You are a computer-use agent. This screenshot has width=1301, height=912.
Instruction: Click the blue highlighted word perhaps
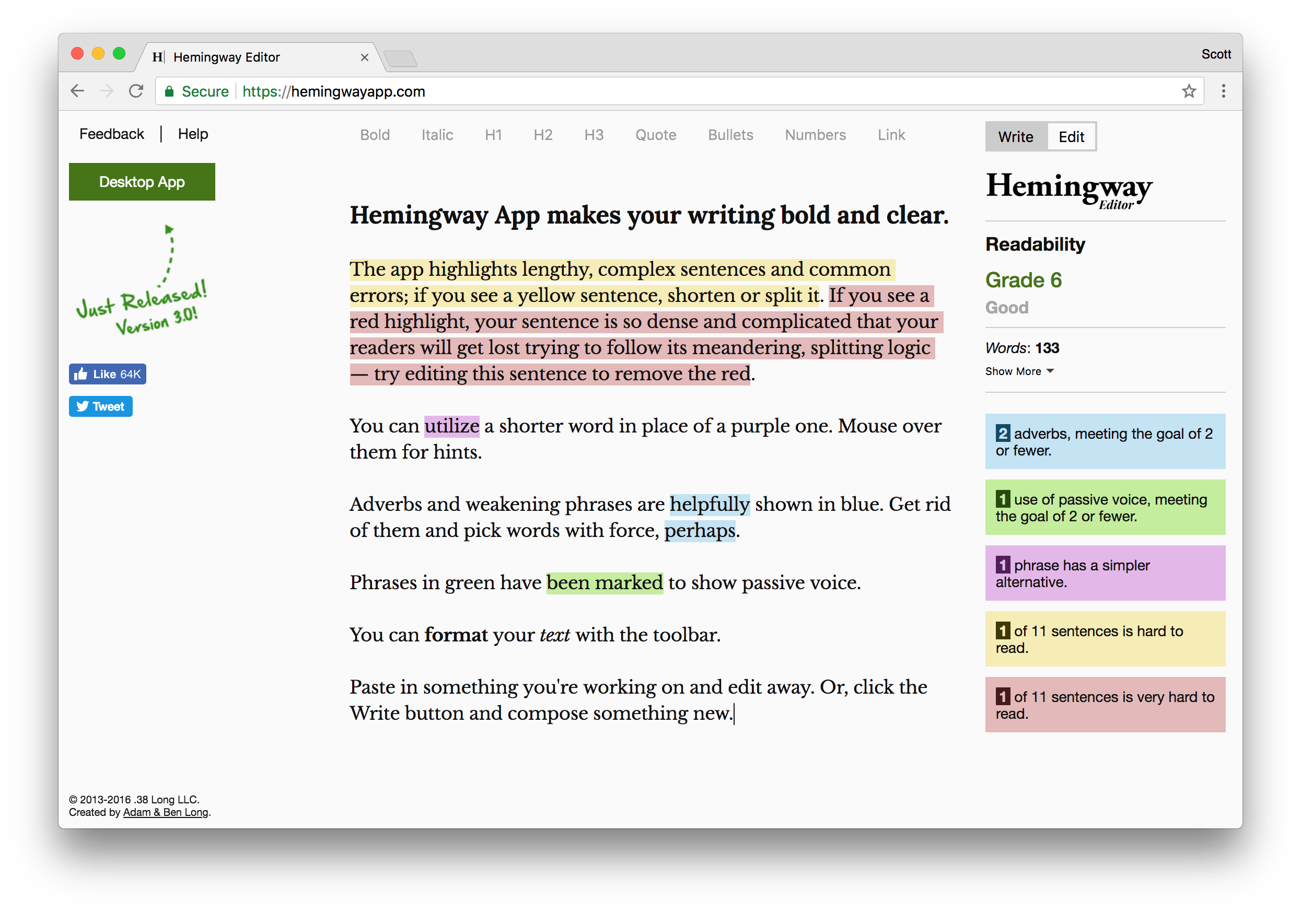pos(700,530)
